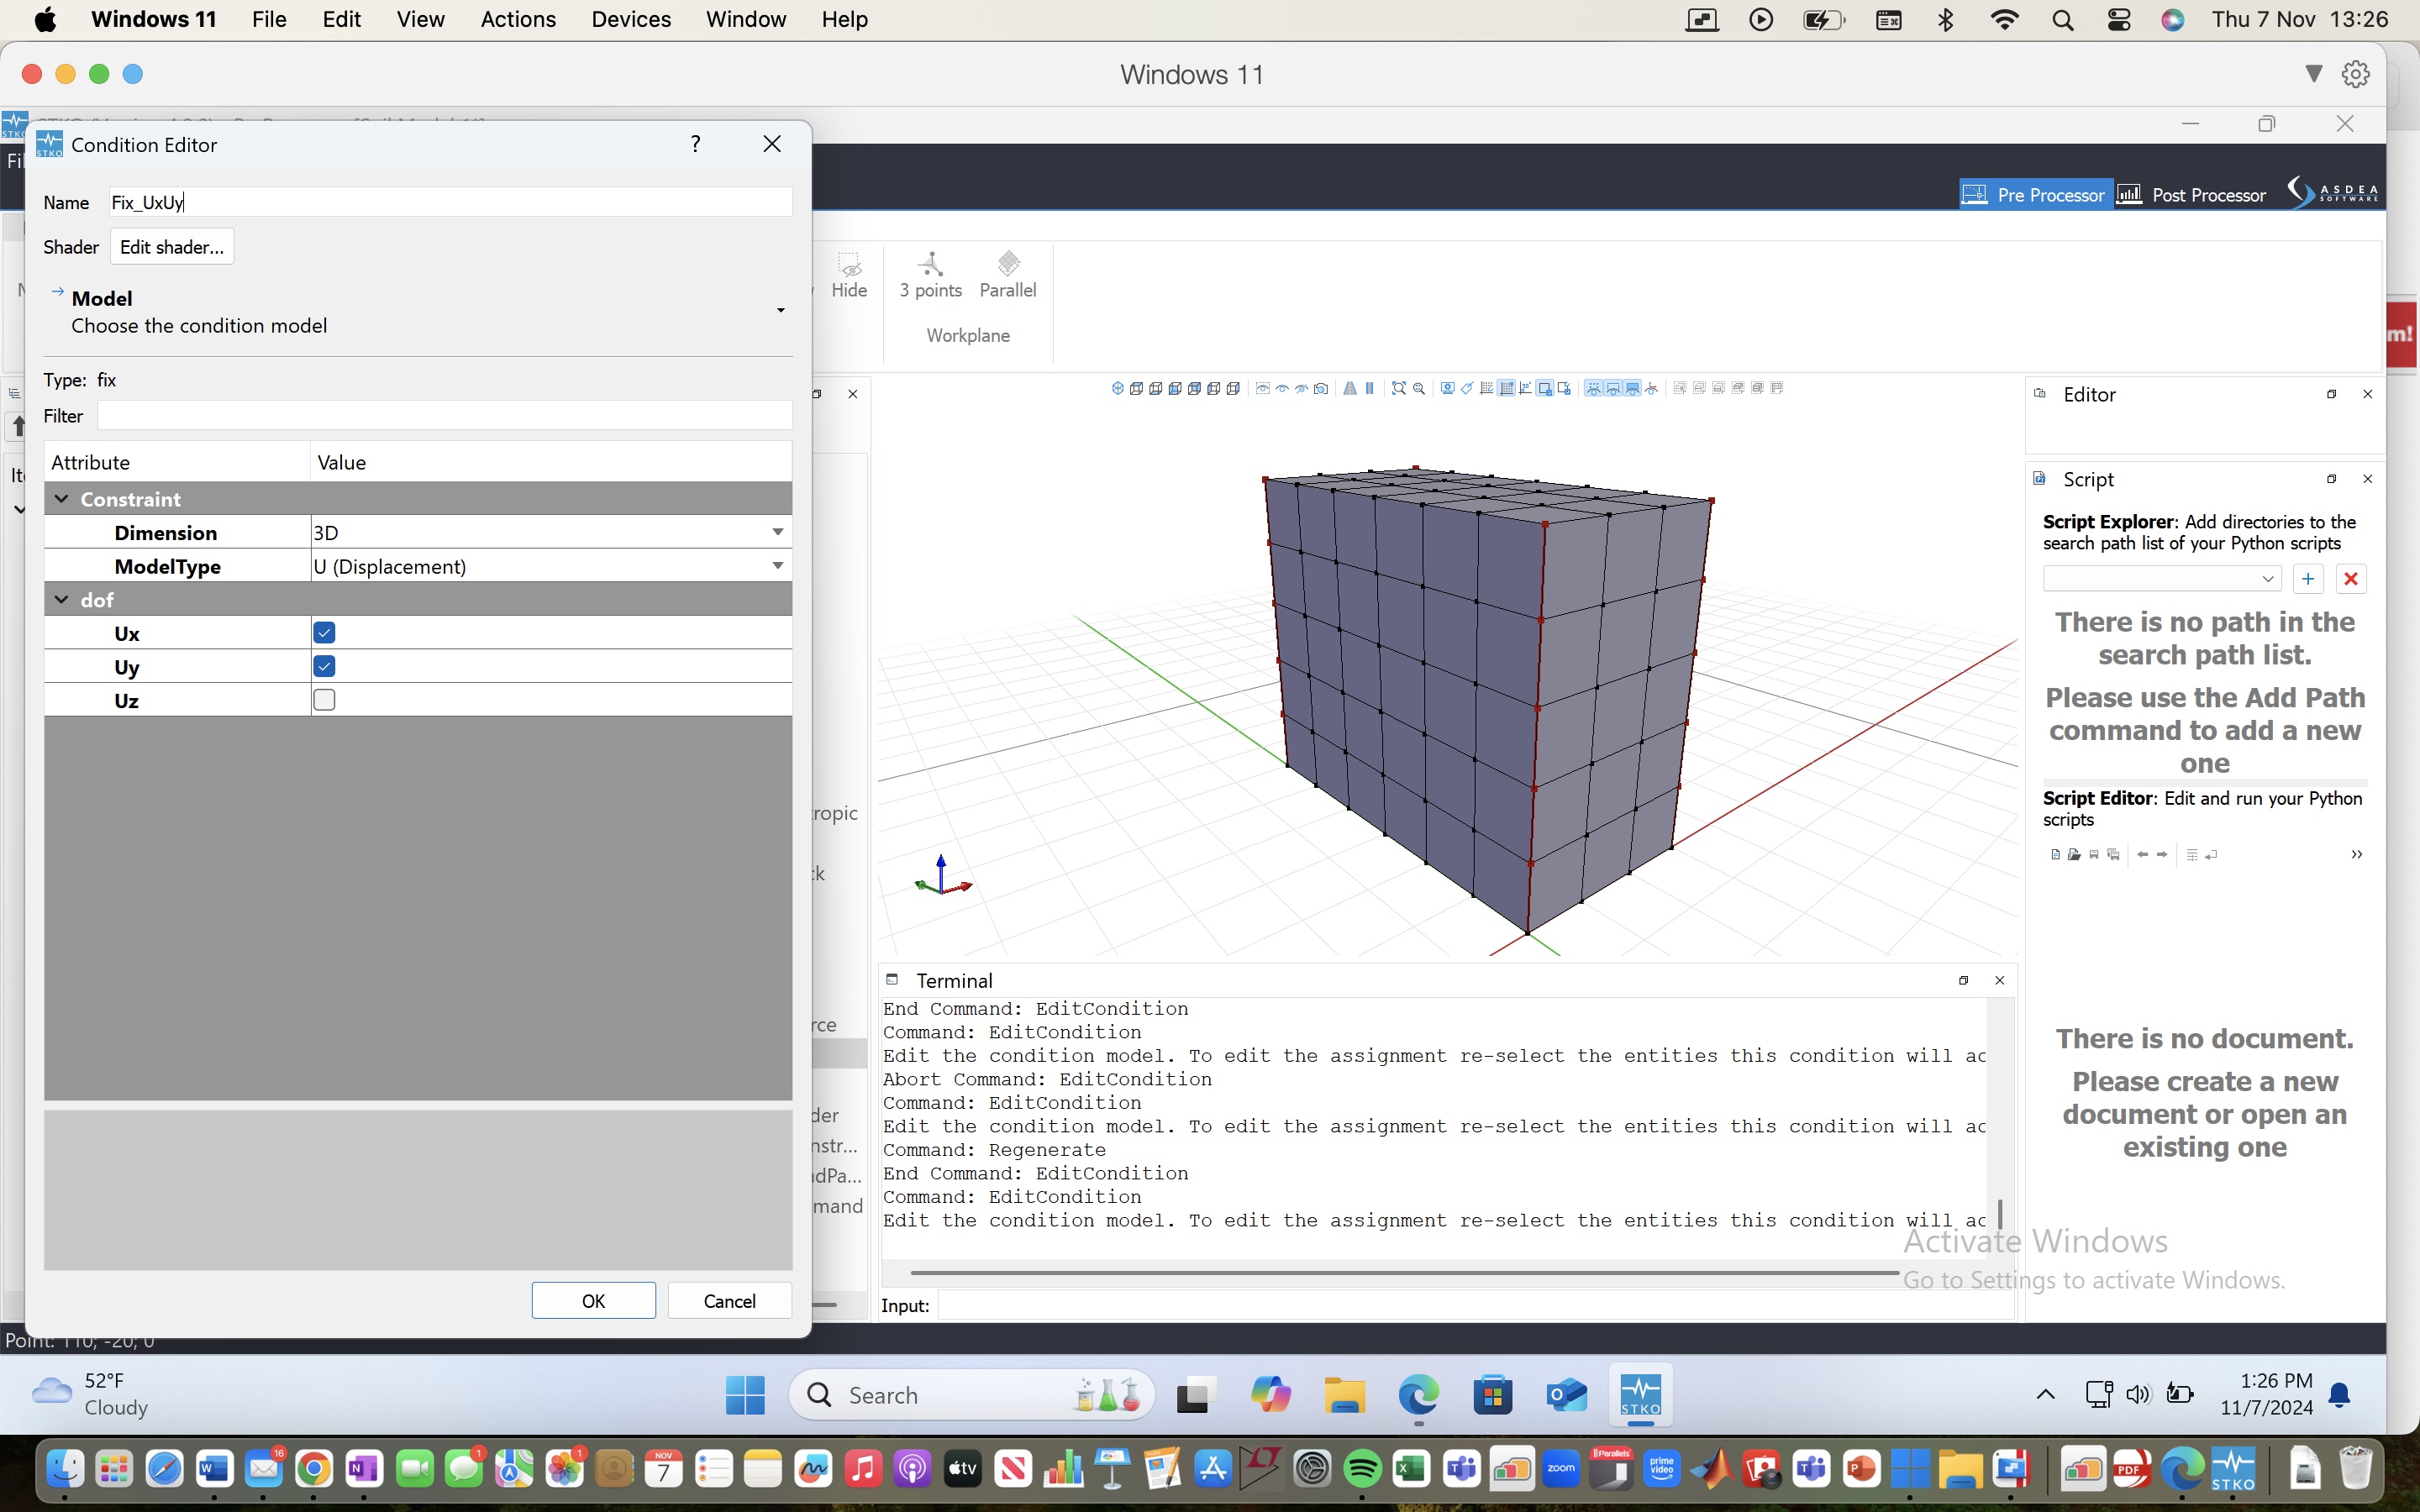Switch to the Pre Processor tab
This screenshot has width=2420, height=1512.
tap(2034, 194)
